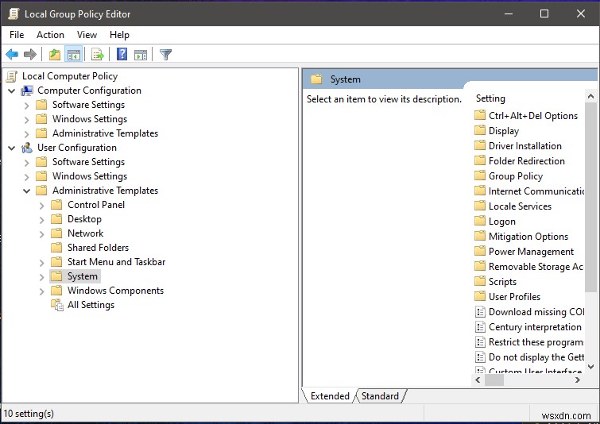This screenshot has height=424, width=600.
Task: Click the Forward arrow toolbar icon
Action: click(x=30, y=55)
